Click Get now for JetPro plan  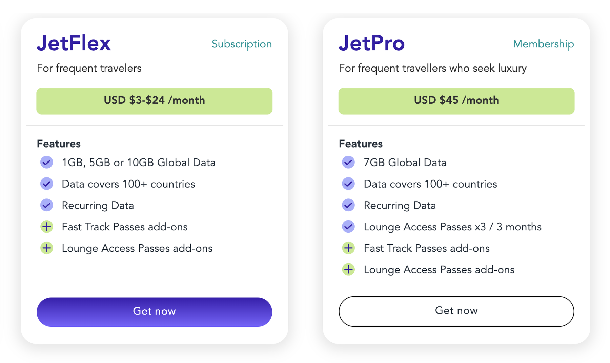pos(456,311)
